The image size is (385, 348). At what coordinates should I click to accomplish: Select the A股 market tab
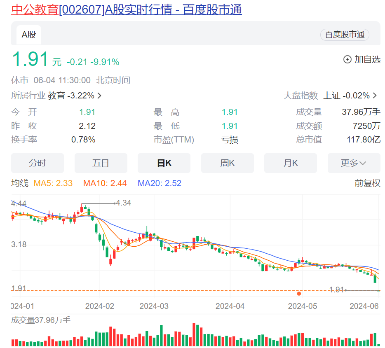[28, 35]
